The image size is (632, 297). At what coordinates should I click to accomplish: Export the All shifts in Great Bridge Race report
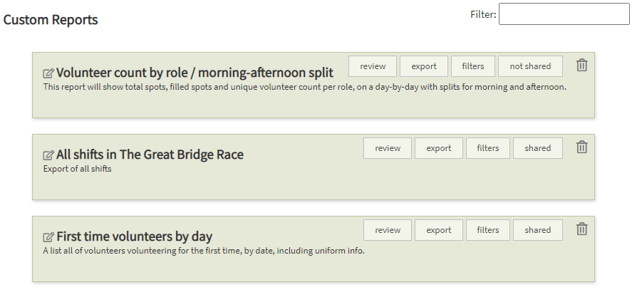point(439,148)
